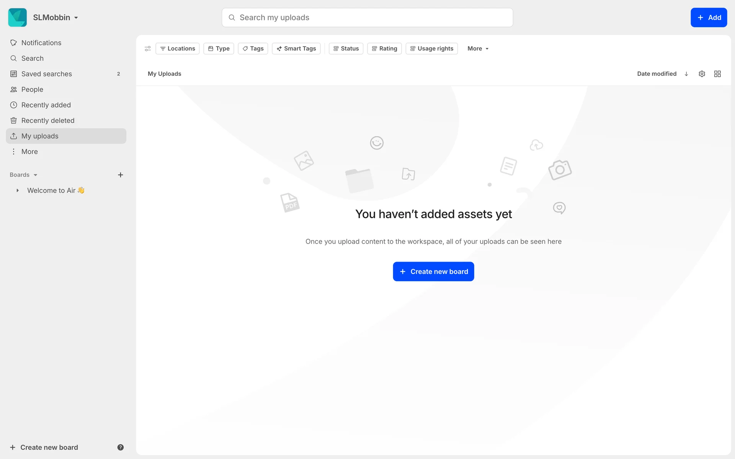
Task: Open Recently deleted trash item
Action: point(47,120)
